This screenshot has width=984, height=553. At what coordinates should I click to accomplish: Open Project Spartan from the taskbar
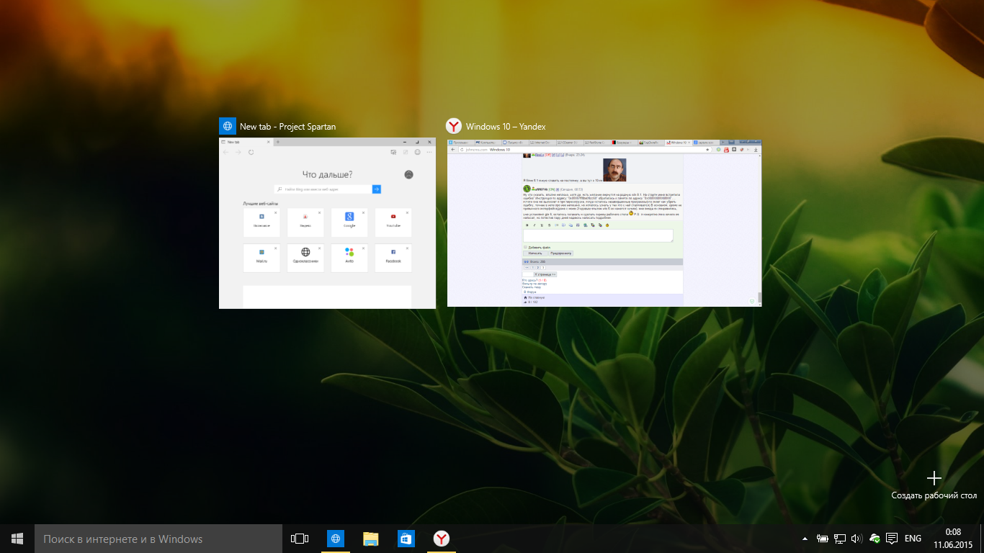[336, 539]
